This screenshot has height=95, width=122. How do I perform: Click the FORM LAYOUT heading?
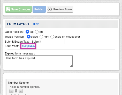click(18, 24)
